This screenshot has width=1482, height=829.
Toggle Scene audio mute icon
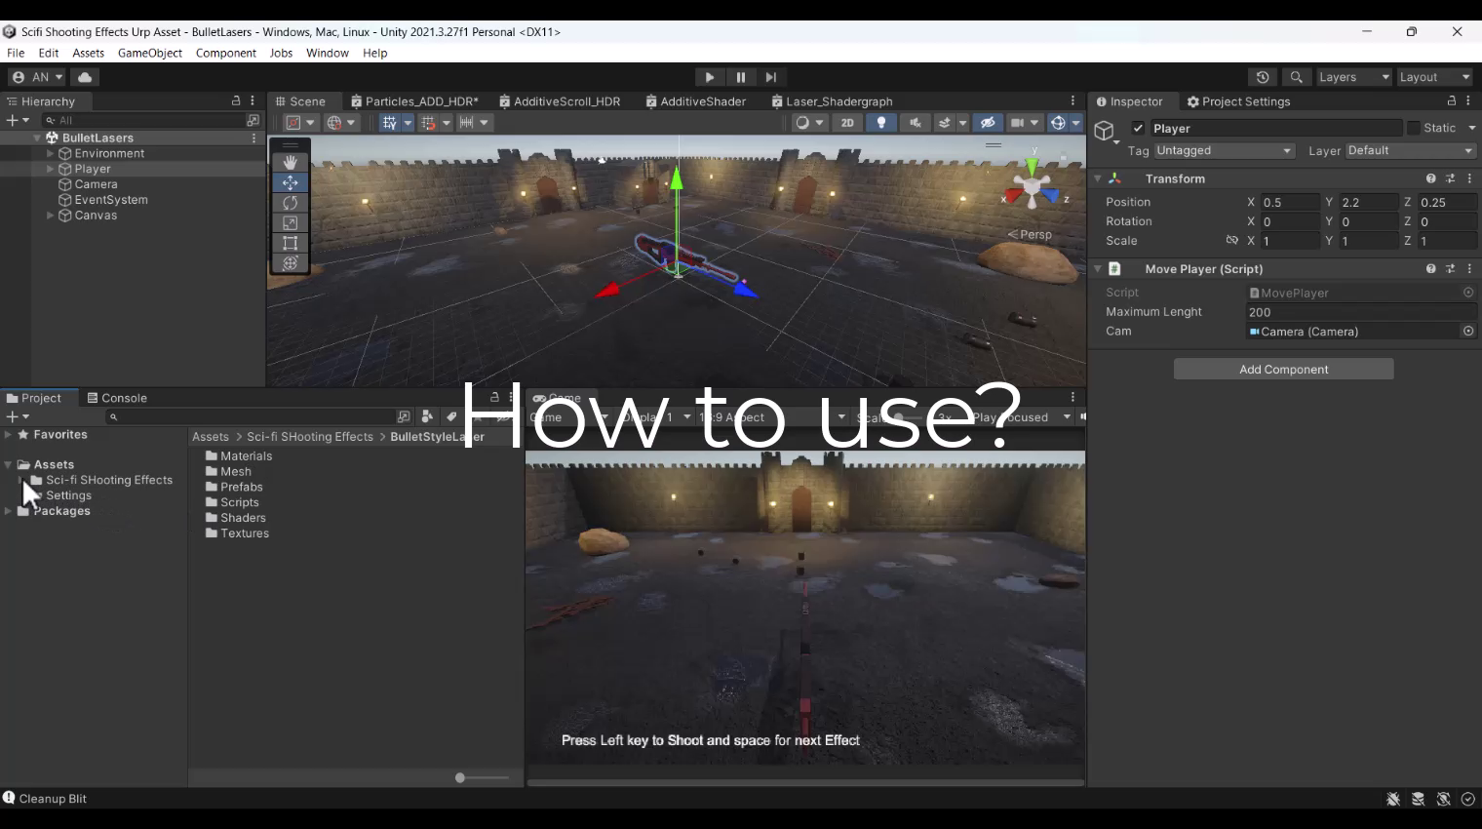coord(915,123)
